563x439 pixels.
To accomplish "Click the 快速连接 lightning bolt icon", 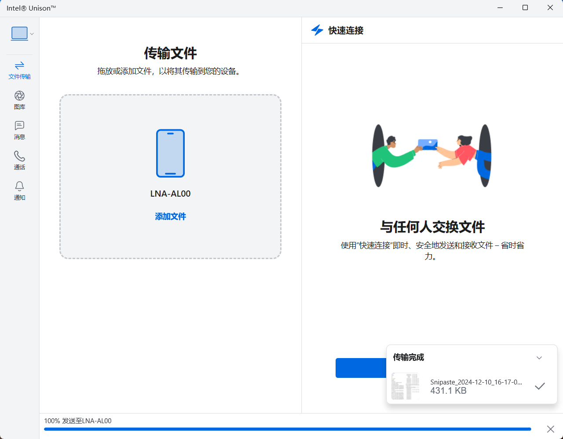I will (x=317, y=30).
